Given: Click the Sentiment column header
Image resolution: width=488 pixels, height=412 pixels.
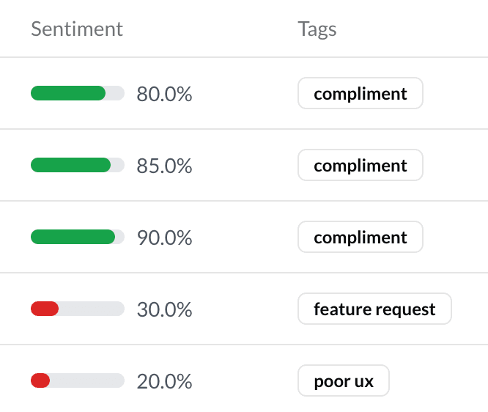Looking at the screenshot, I should point(77,29).
